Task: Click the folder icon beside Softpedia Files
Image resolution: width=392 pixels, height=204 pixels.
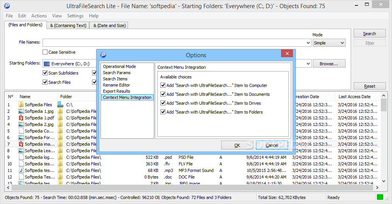Action: pyautogui.click(x=21, y=104)
